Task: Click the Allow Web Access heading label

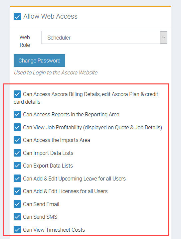Action: click(50, 17)
